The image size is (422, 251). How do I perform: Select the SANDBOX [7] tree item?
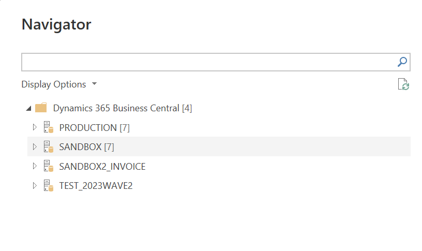(x=86, y=147)
